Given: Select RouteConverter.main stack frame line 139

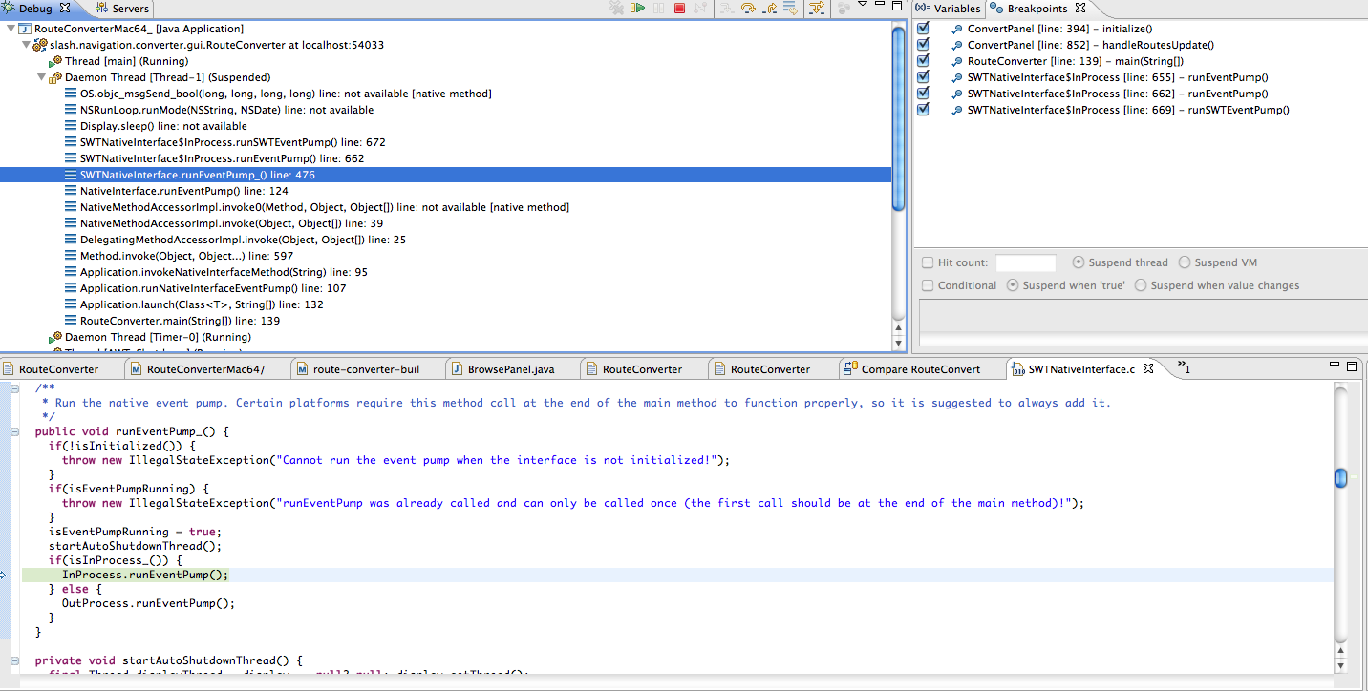Looking at the screenshot, I should pos(180,321).
